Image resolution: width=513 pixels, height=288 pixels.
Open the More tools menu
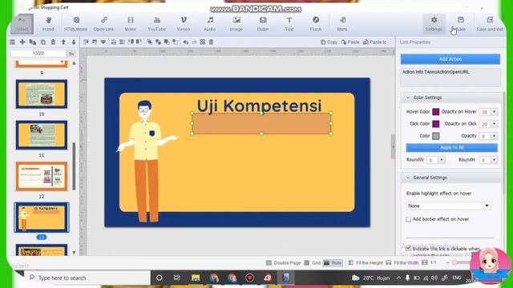pyautogui.click(x=342, y=24)
